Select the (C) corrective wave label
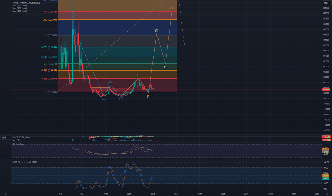Viewport: 332px width, 196px height. (x=121, y=98)
